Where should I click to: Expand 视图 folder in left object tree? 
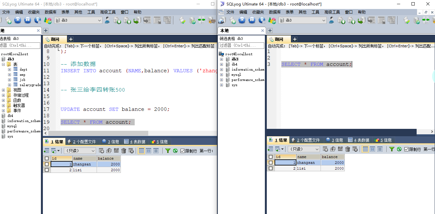pos(4,90)
